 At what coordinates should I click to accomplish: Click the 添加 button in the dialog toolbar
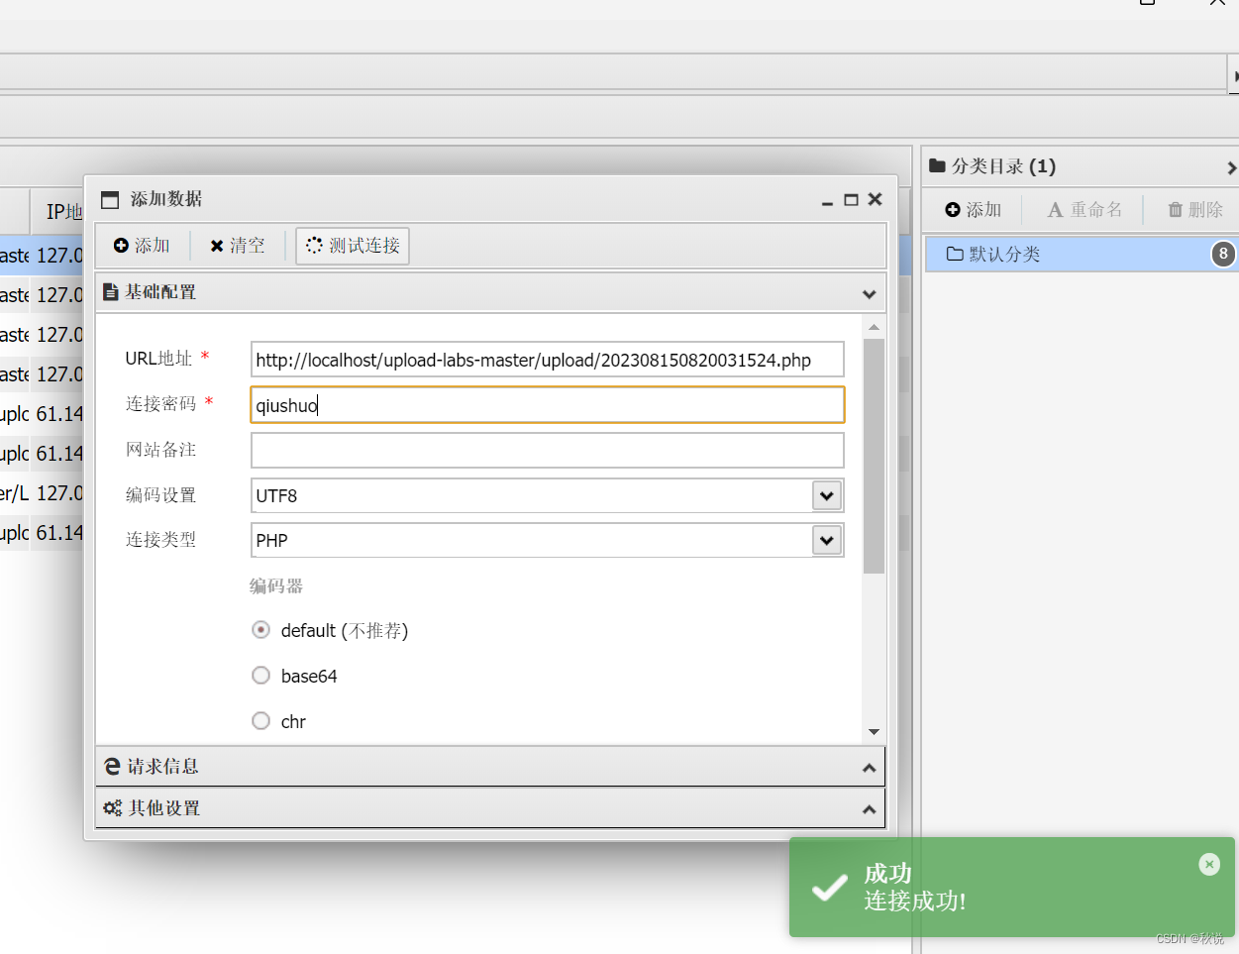142,246
